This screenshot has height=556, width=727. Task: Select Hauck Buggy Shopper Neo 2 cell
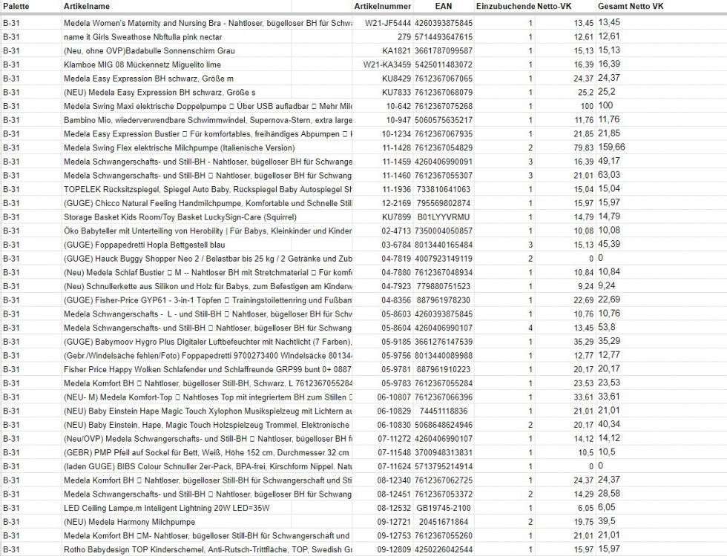tap(208, 259)
